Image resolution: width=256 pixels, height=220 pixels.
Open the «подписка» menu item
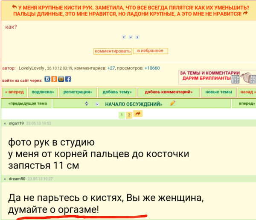point(43,92)
